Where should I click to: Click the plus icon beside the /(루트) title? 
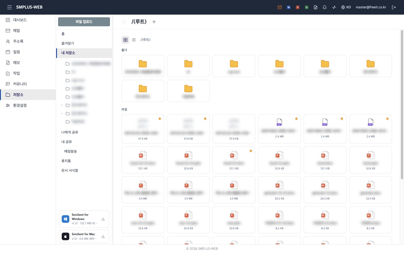[154, 22]
